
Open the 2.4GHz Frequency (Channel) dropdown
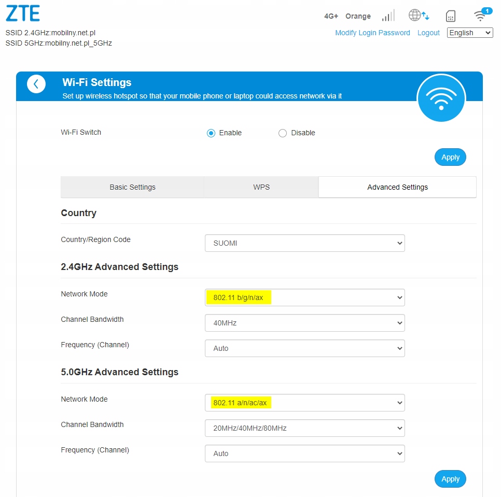304,348
